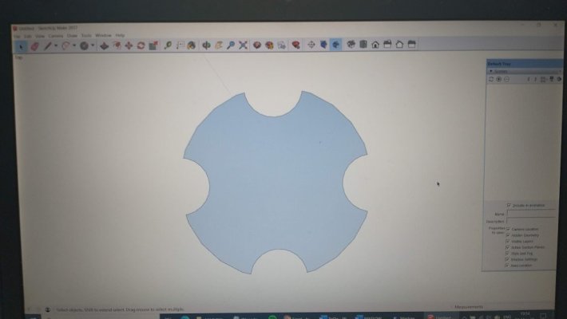Open the Extension Manager
Screen dimensions: 567x319
tap(295, 45)
